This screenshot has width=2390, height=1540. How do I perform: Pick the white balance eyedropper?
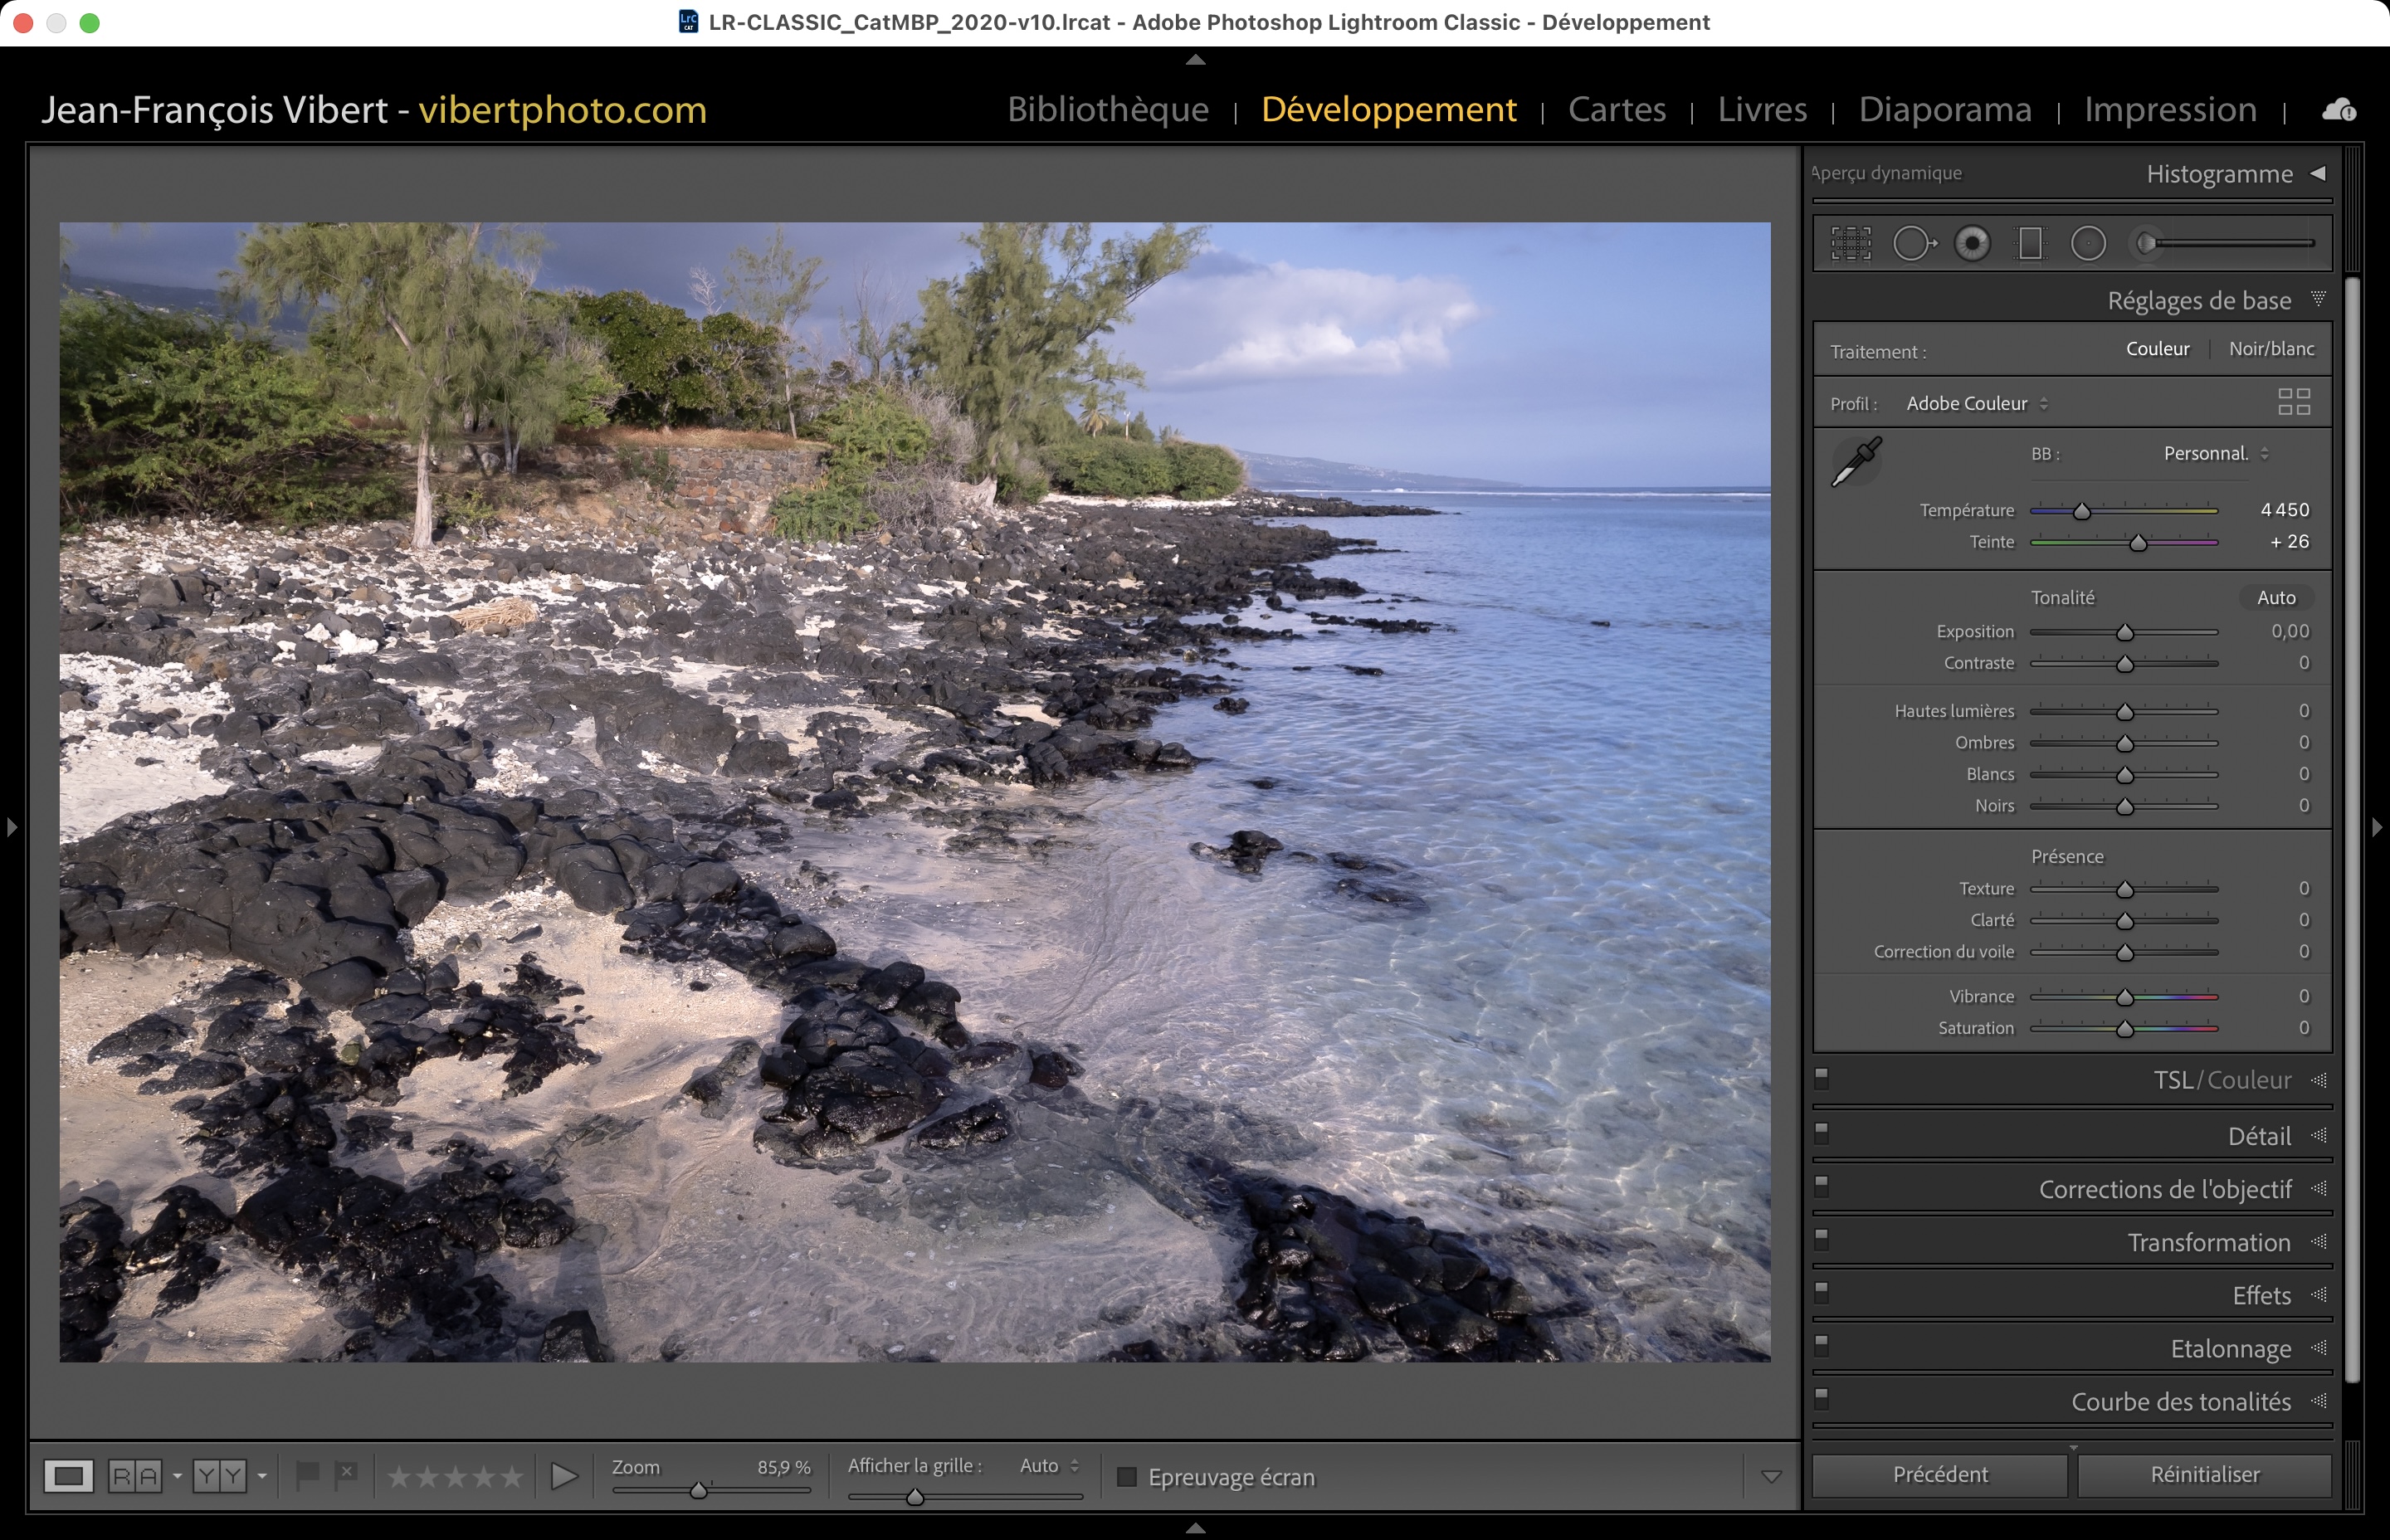[x=1856, y=462]
